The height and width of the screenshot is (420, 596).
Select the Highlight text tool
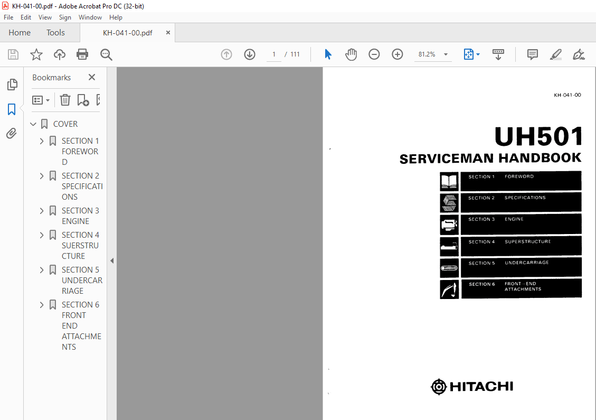tap(555, 54)
